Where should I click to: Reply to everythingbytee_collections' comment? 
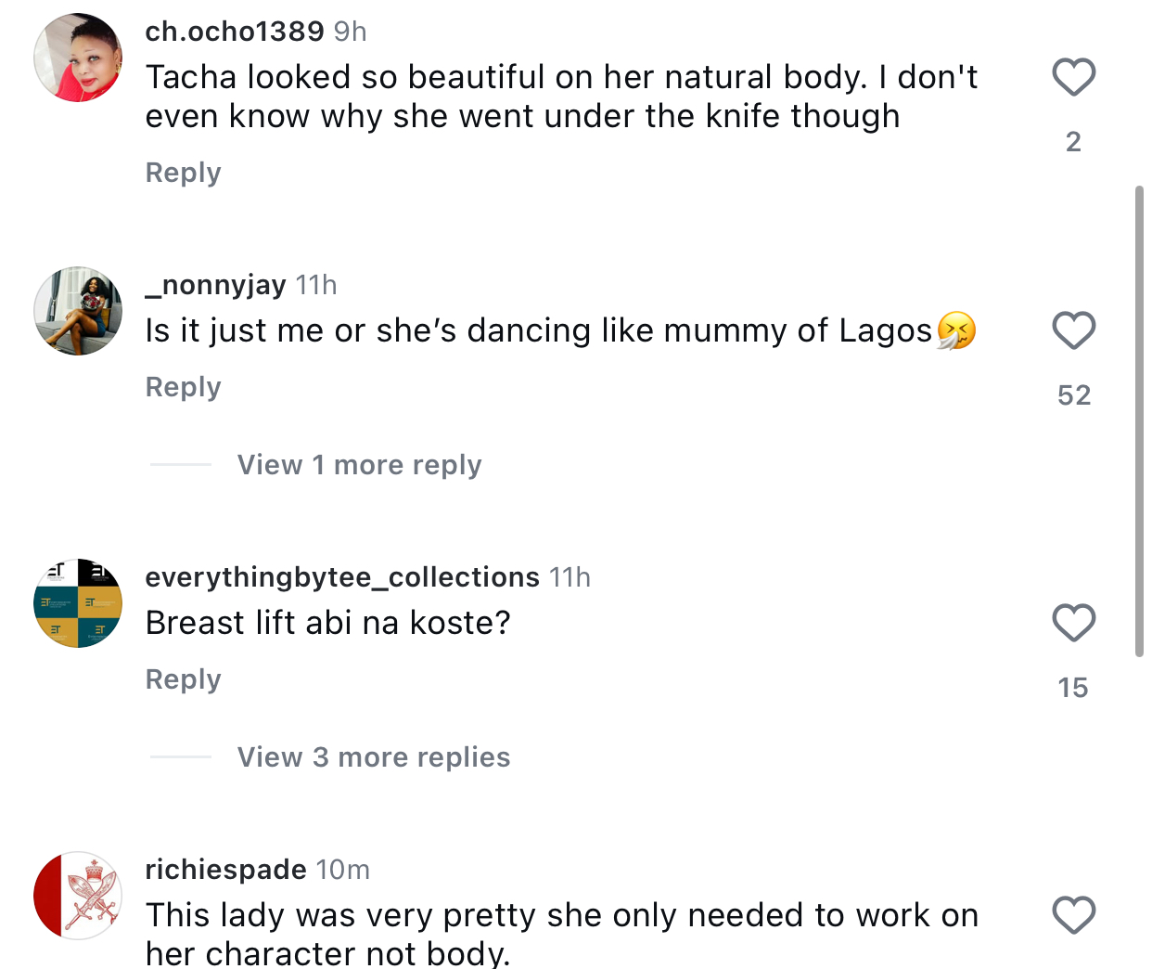(x=183, y=679)
